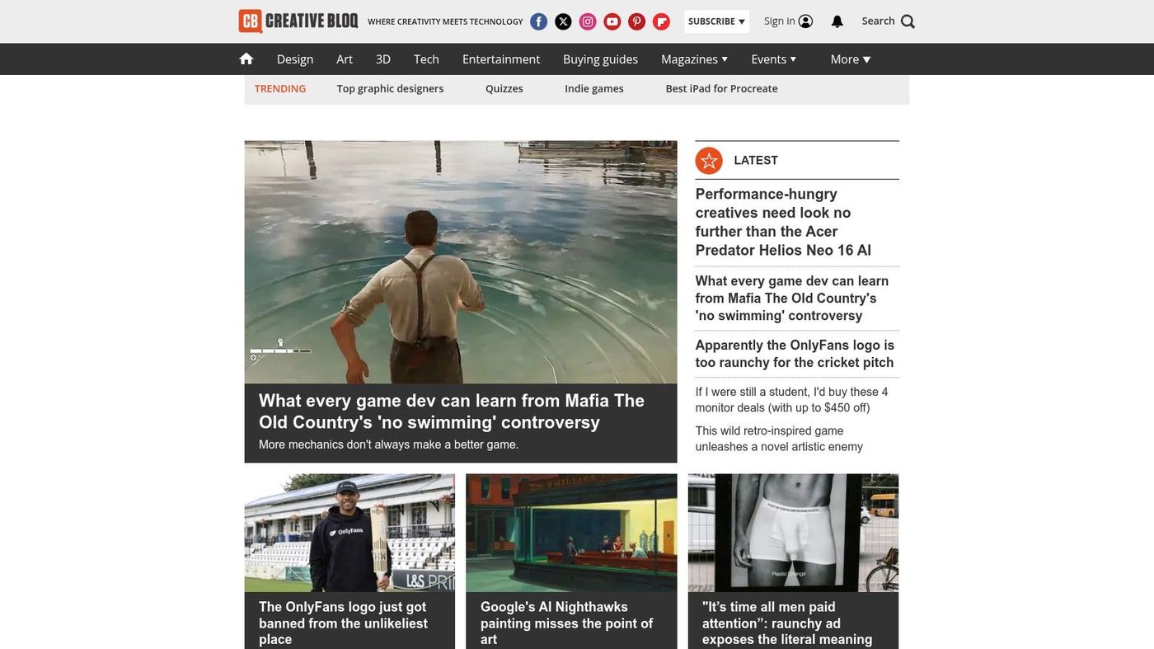Go to the home icon in navbar
The height and width of the screenshot is (649, 1154).
click(246, 59)
